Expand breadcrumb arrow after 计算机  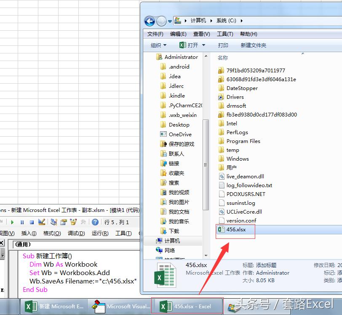[x=211, y=21]
